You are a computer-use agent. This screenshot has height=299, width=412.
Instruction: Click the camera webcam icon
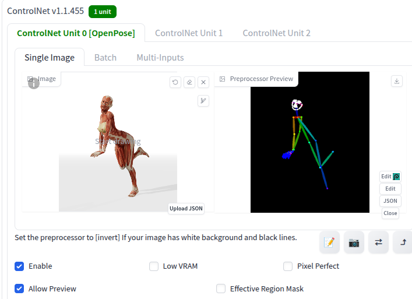(354, 242)
